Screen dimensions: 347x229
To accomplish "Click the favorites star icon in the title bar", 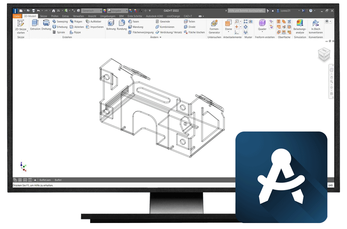I will click(273, 10).
